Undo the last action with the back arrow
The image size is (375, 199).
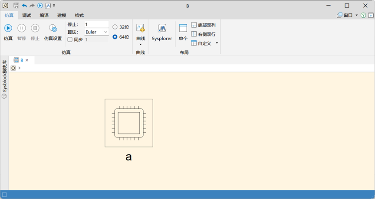(x=24, y=6)
